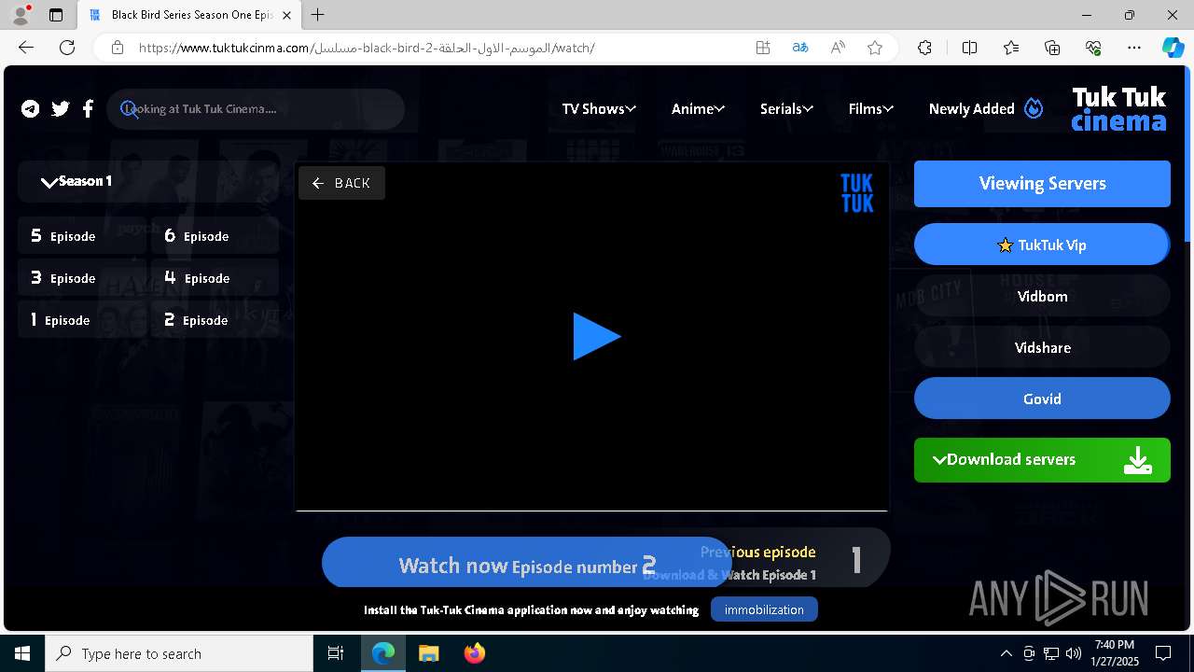The width and height of the screenshot is (1194, 672).
Task: Expand the Download servers list
Action: [1042, 460]
